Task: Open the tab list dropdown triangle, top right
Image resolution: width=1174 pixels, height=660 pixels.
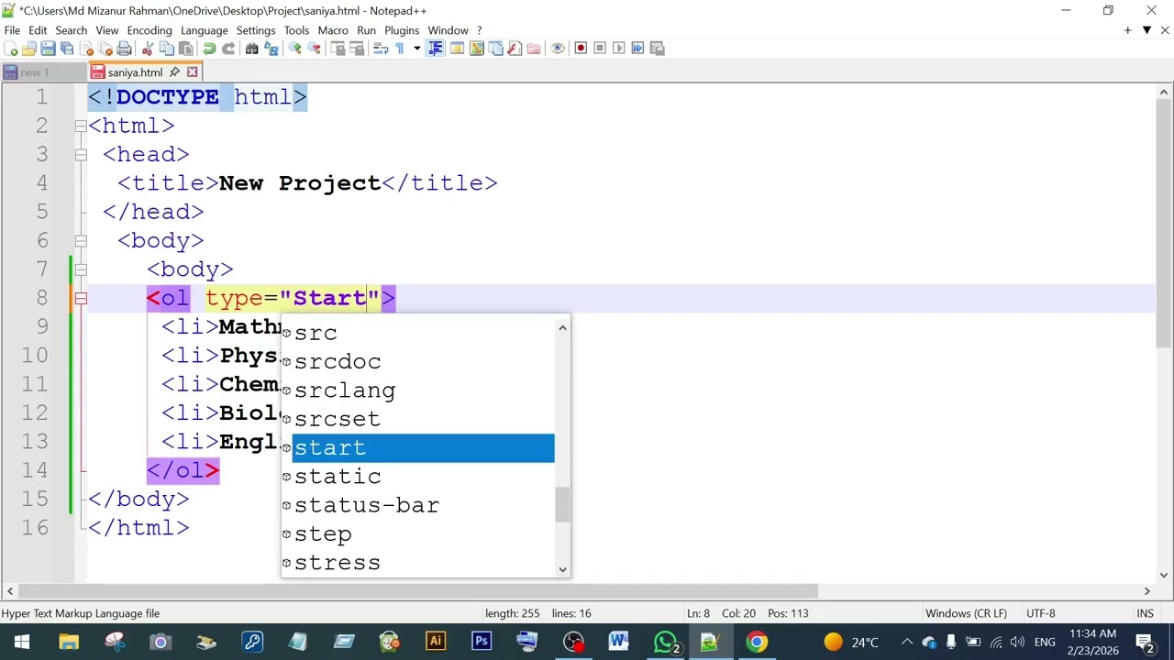Action: click(x=1146, y=30)
